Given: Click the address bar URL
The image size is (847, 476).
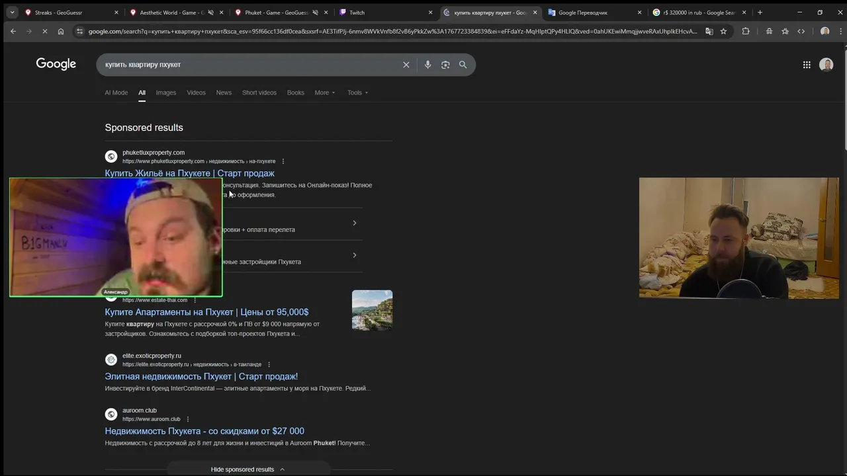Looking at the screenshot, I should 393,31.
